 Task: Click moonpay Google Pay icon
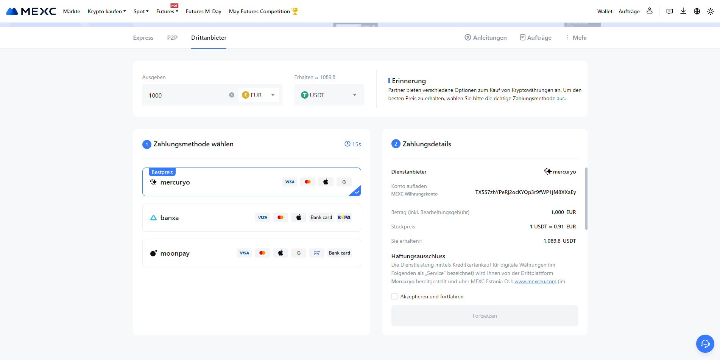point(299,253)
